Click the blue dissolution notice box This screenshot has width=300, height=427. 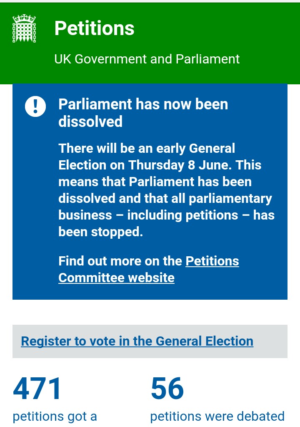150,192
